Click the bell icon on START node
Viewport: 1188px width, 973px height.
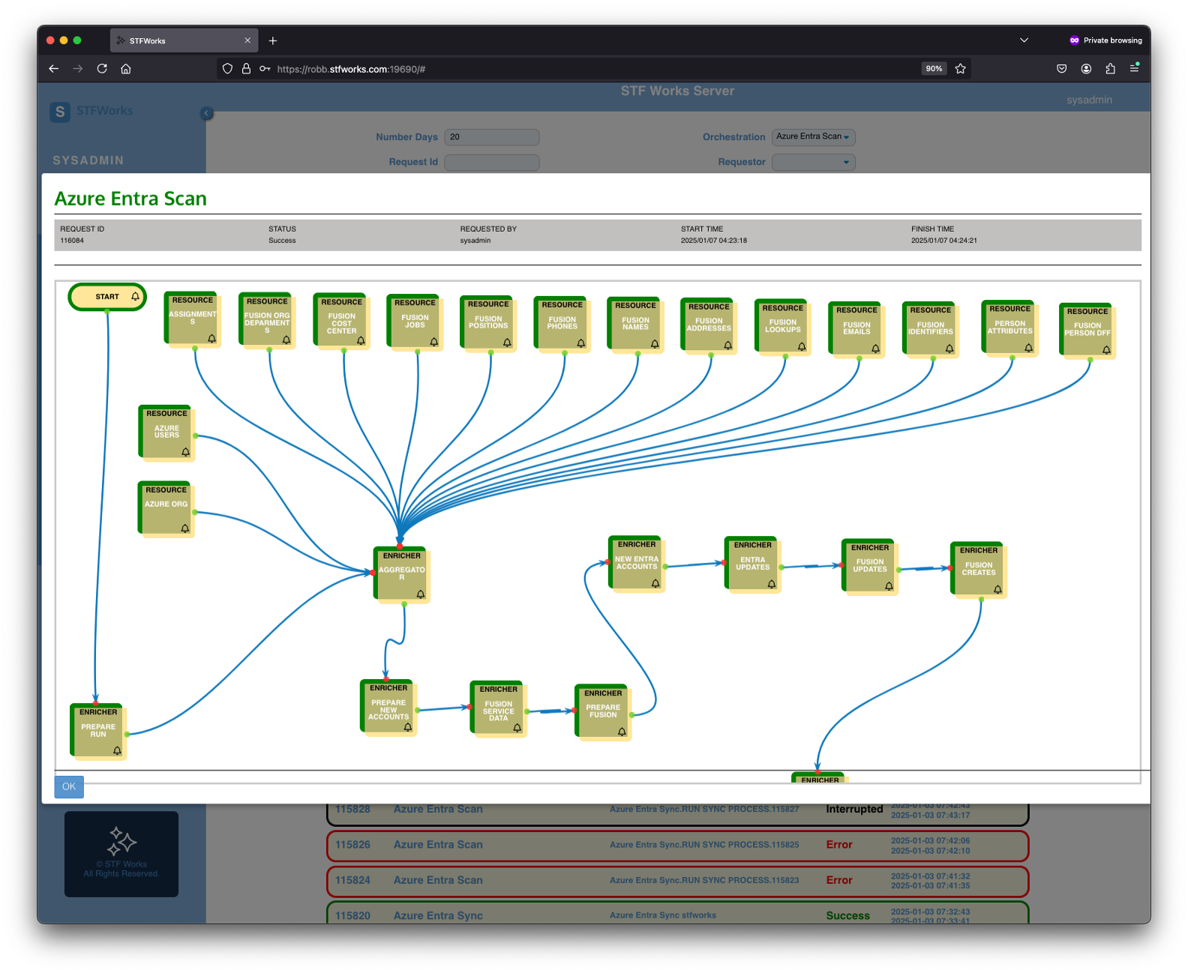point(136,297)
